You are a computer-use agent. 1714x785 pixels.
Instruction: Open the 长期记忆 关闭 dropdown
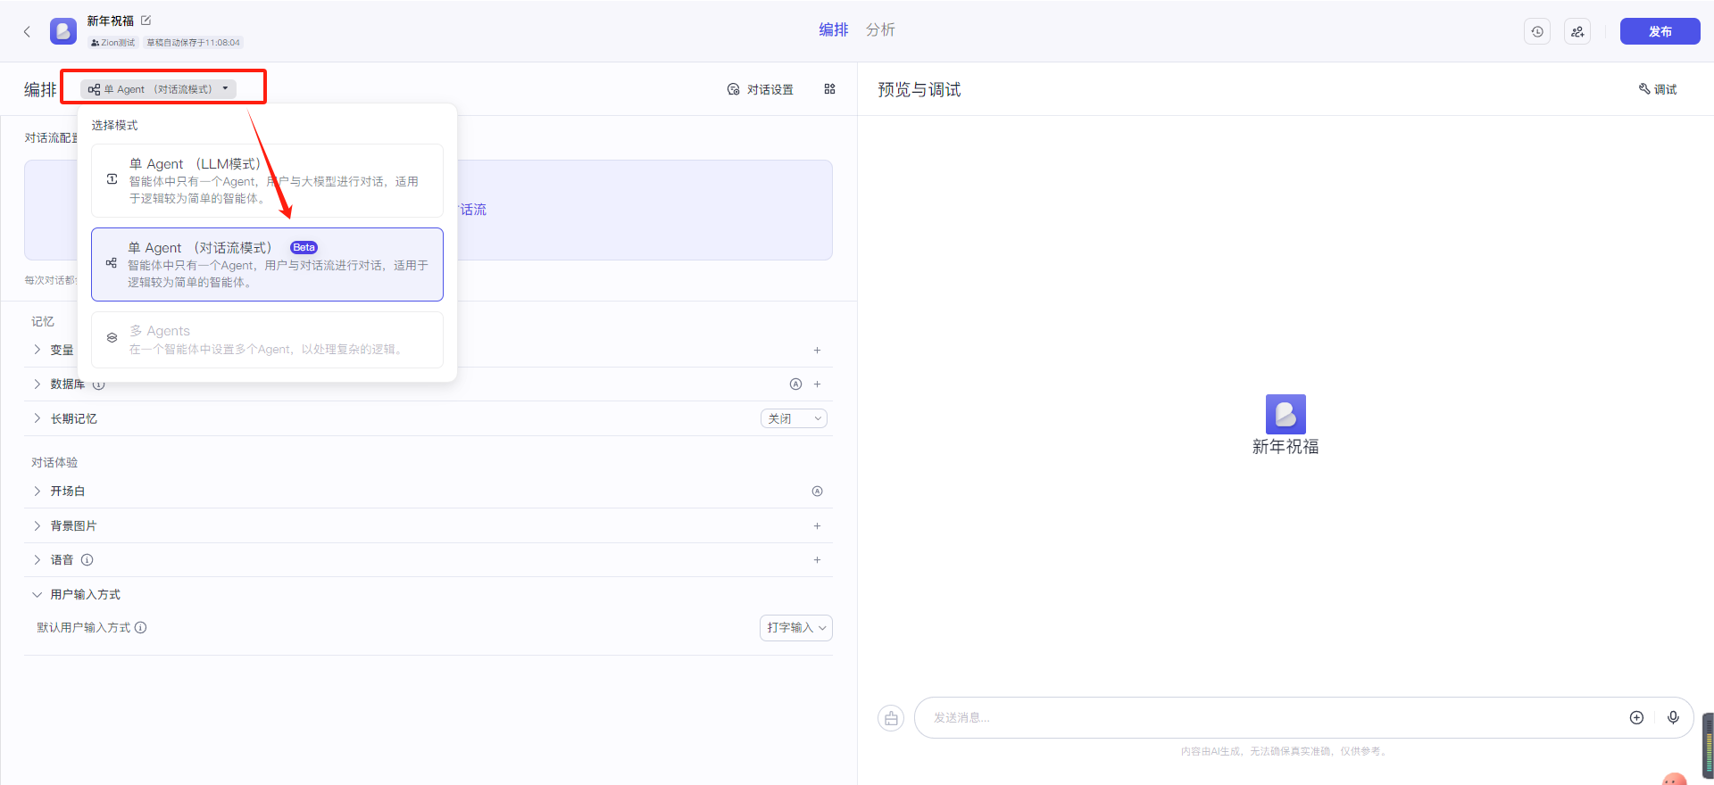point(794,418)
